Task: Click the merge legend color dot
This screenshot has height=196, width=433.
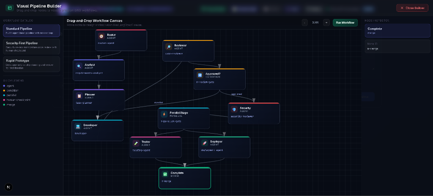Action: click(4, 105)
